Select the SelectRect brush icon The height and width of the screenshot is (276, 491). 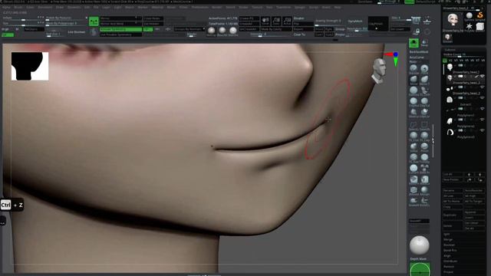click(x=424, y=126)
